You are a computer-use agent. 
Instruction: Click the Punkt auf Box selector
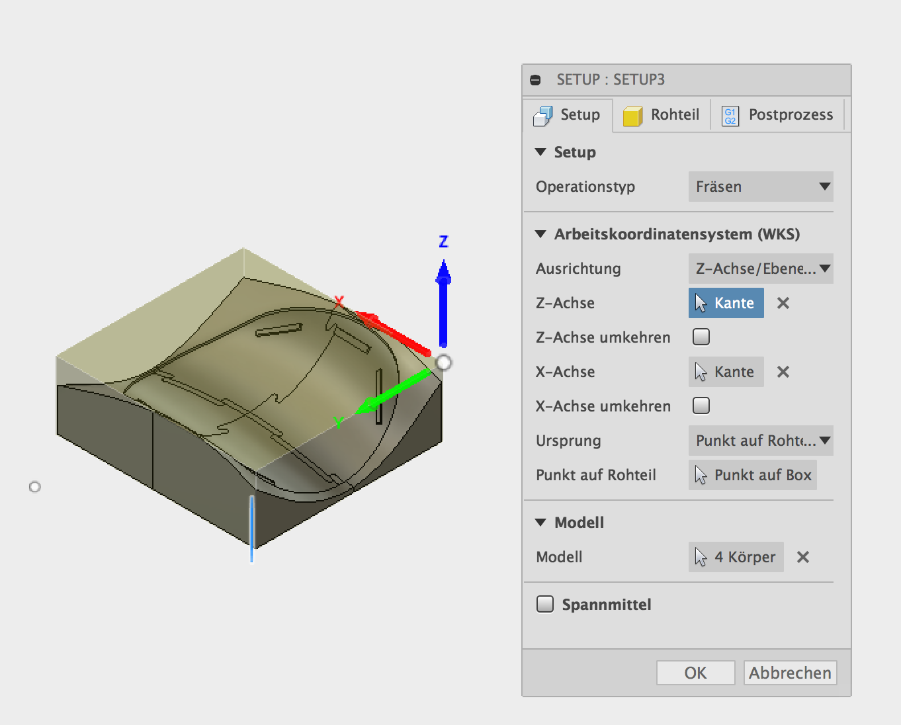click(753, 475)
